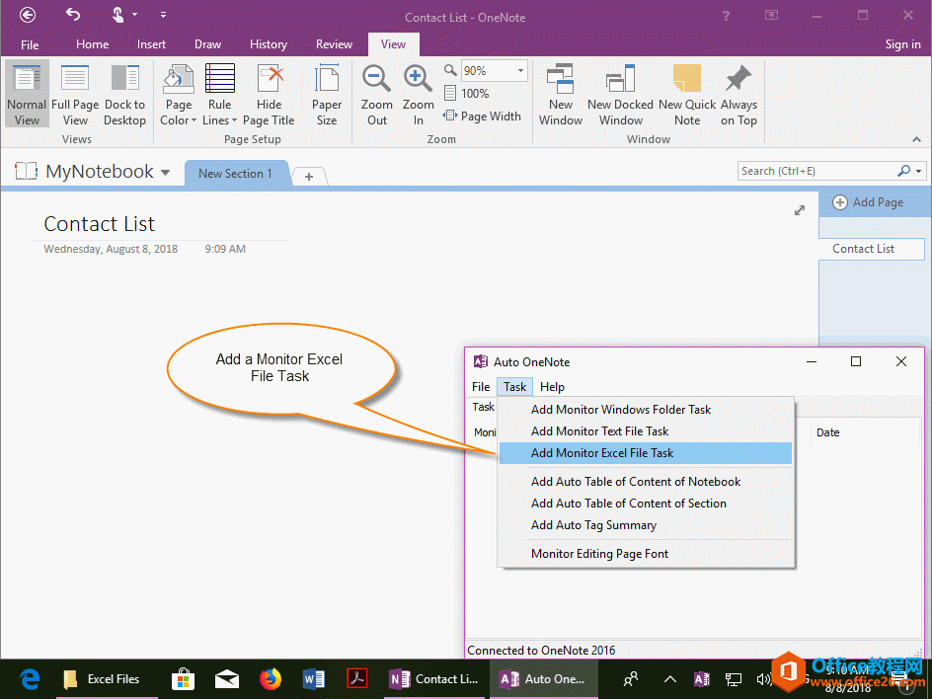This screenshot has width=932, height=699.
Task: Open Customize Quick Access Toolbar arrow
Action: click(x=163, y=14)
